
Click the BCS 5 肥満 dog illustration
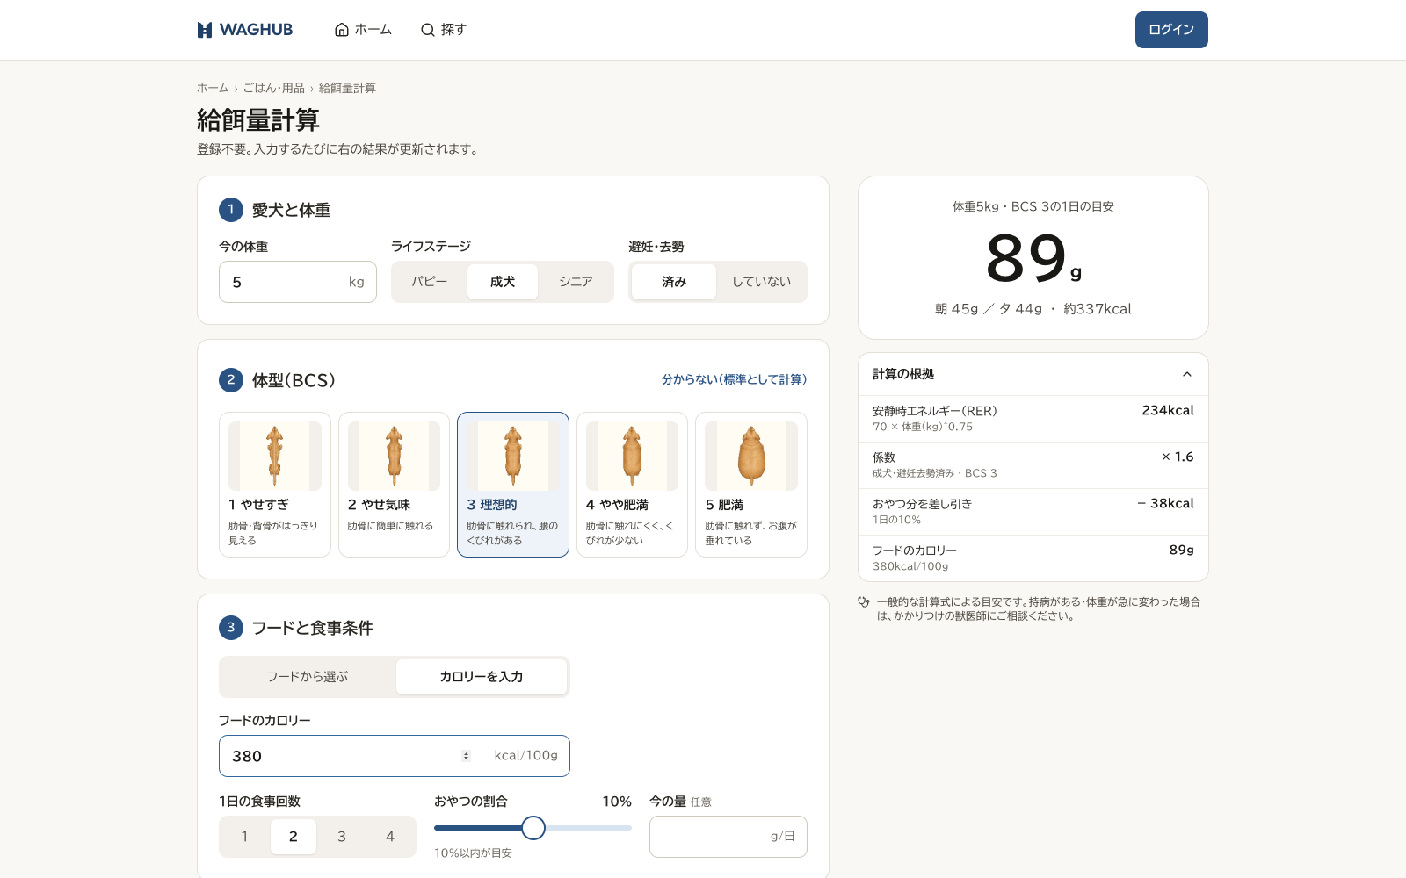tap(751, 456)
